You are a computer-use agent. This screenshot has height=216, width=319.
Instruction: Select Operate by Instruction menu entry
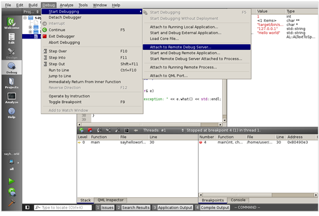[x=92, y=96]
